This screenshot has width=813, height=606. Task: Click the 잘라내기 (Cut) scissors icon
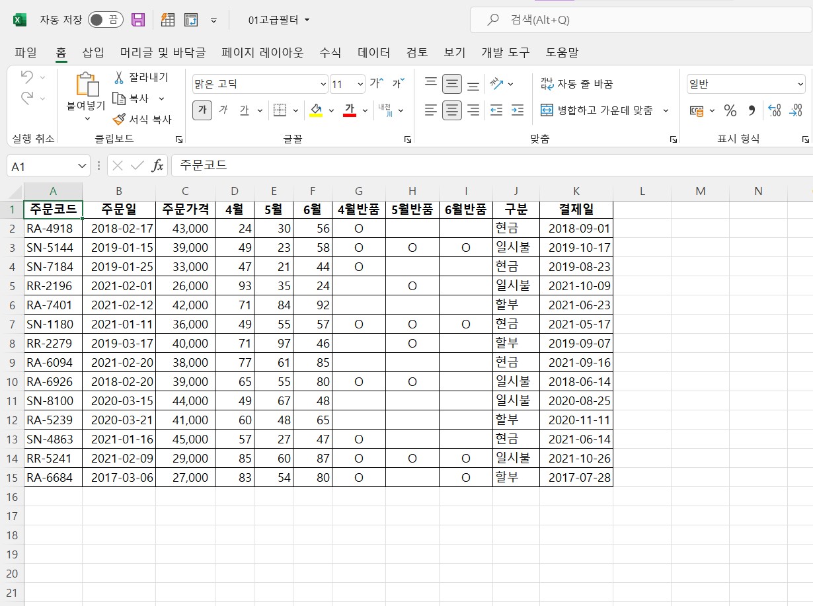coord(119,78)
